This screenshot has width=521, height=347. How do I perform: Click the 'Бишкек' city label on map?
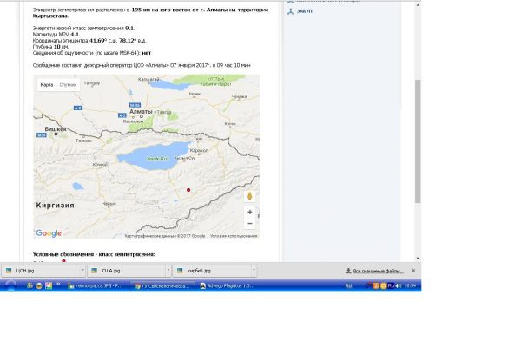point(56,129)
